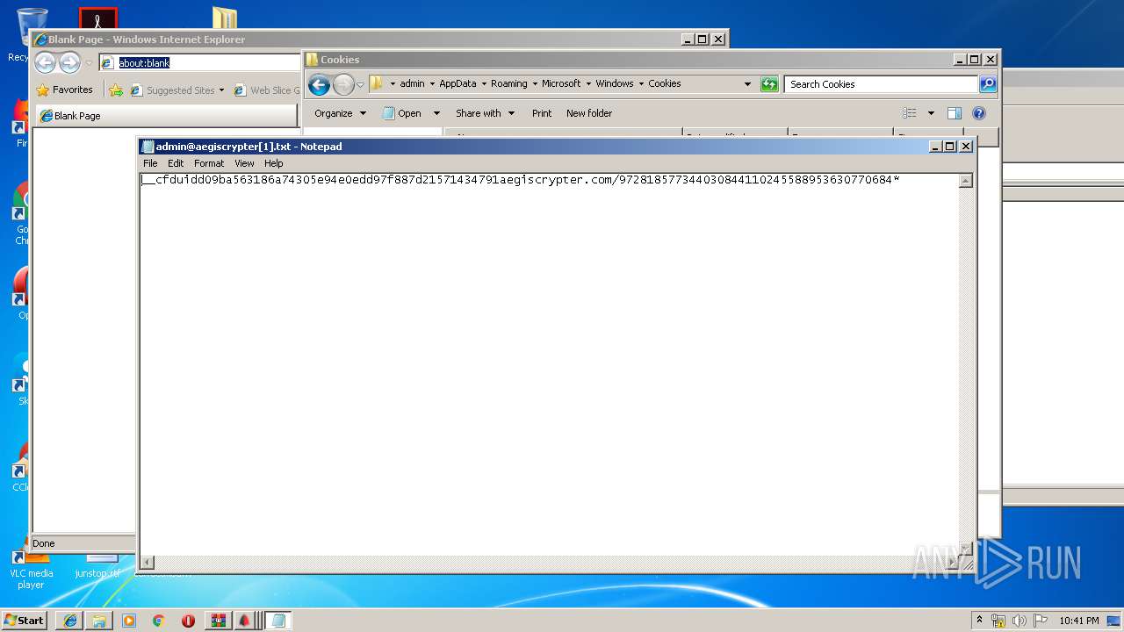
Task: Open the Format menu in Notepad
Action: point(209,163)
